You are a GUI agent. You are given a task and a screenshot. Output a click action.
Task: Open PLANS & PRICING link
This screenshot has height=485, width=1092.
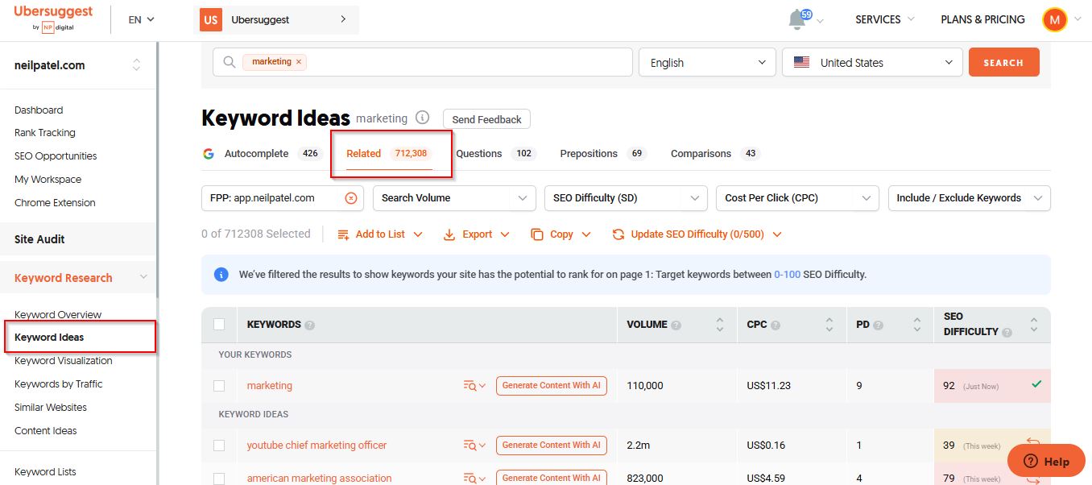click(x=982, y=19)
